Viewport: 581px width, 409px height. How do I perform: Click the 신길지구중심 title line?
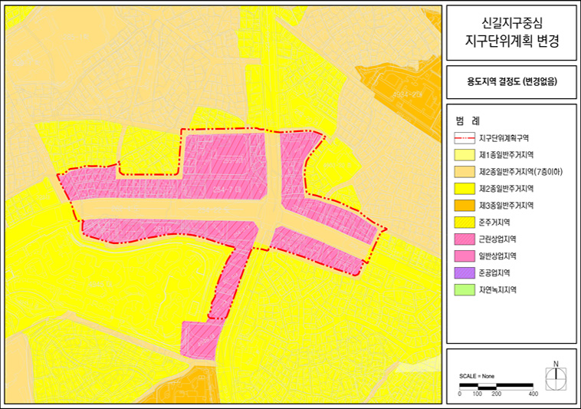(x=512, y=23)
